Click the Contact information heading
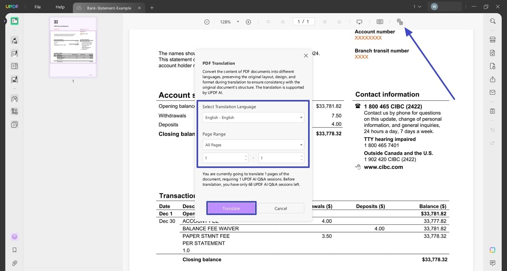The height and width of the screenshot is (271, 507). [387, 94]
